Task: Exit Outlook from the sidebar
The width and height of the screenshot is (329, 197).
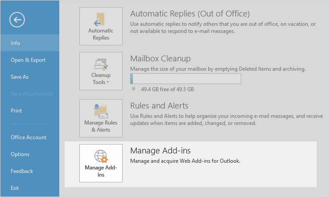Action: pos(15,188)
